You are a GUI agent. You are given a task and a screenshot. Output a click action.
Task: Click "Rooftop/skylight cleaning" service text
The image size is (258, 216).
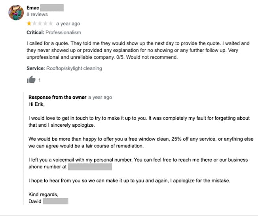pos(74,68)
